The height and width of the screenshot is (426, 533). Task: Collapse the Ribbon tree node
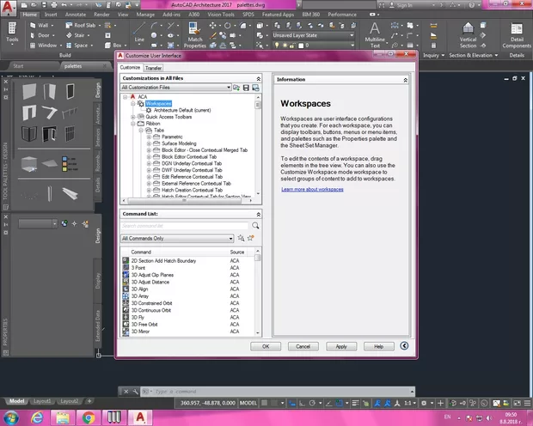point(132,124)
